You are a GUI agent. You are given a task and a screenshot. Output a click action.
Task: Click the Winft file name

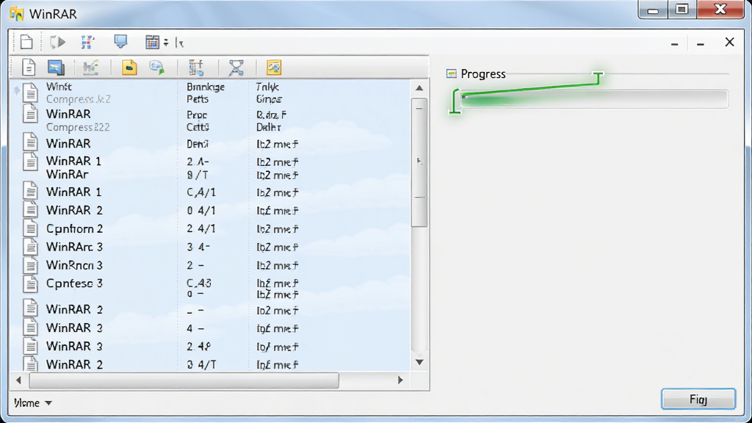click(59, 87)
